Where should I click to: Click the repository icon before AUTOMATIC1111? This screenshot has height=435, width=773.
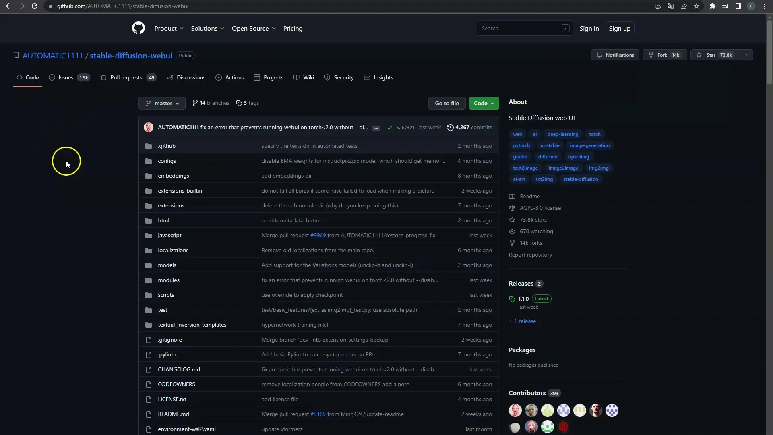pos(16,55)
